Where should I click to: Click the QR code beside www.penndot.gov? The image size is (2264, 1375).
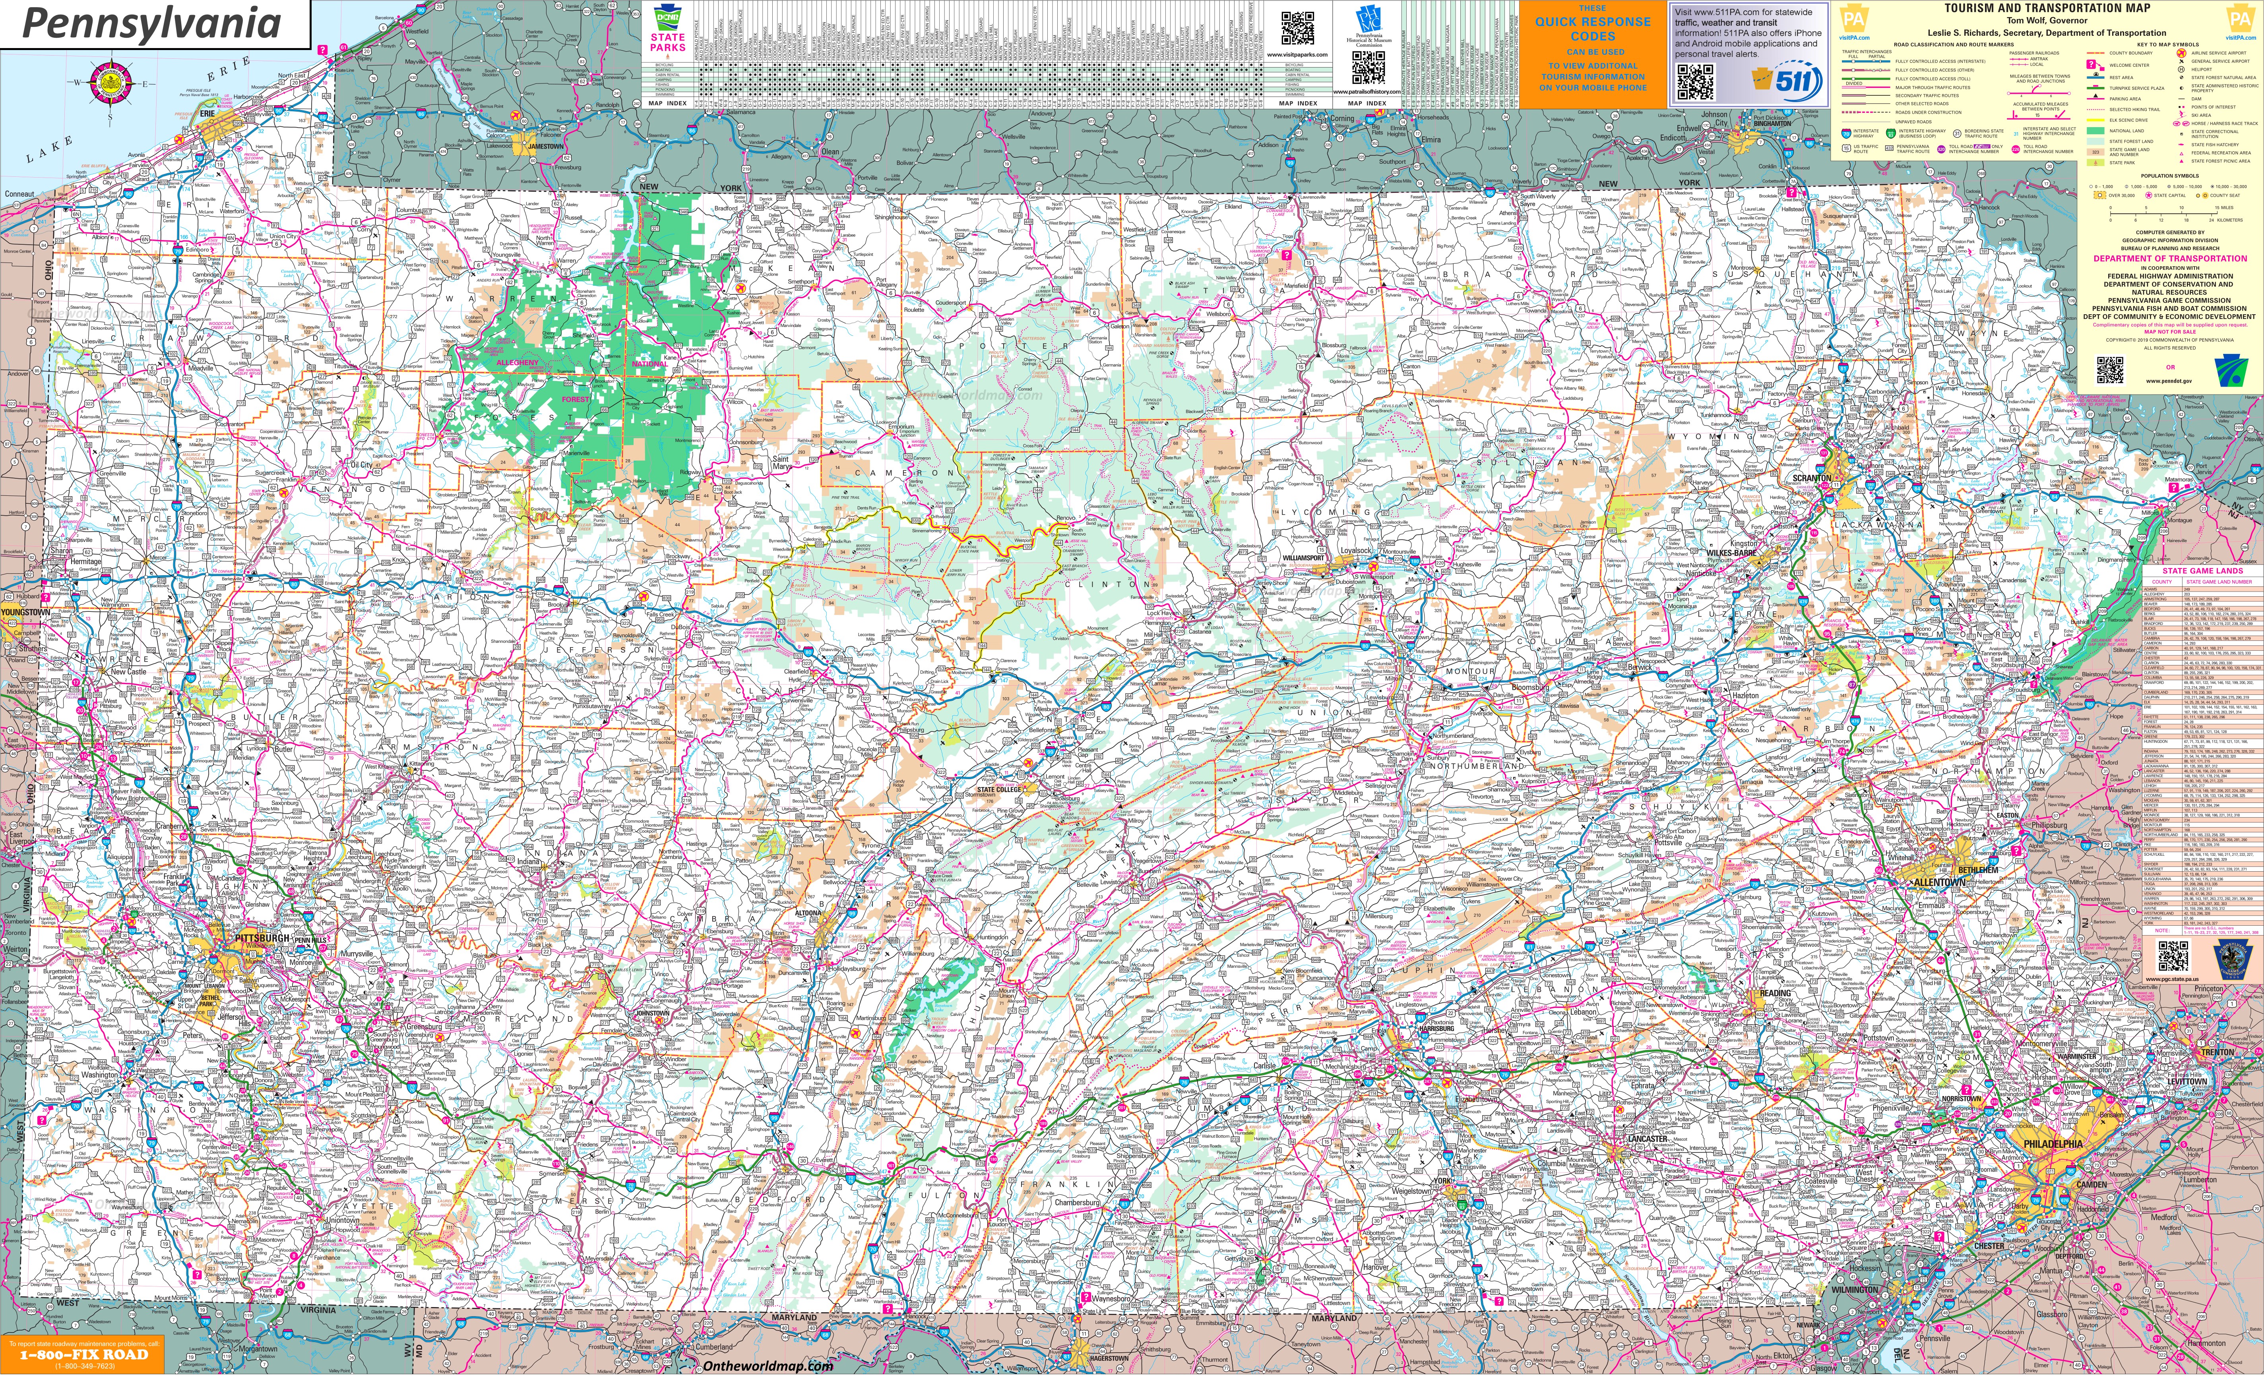(x=2111, y=370)
